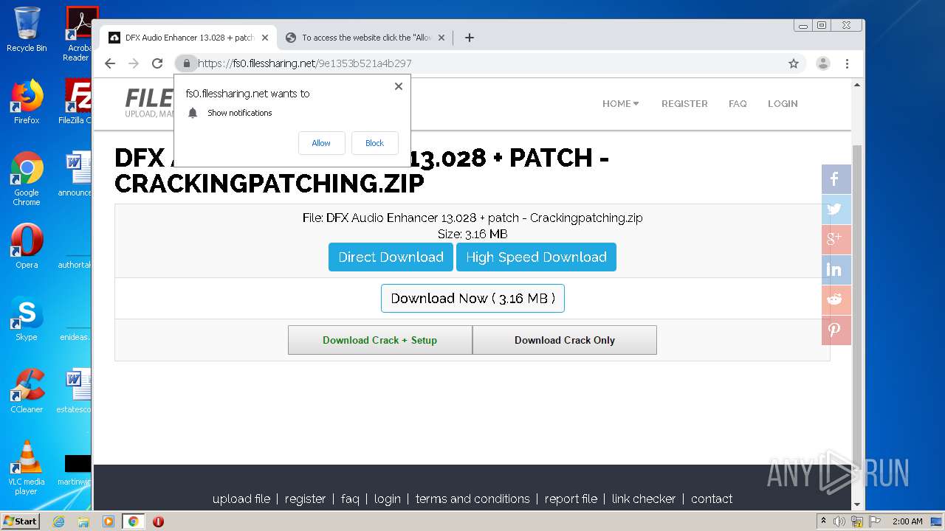Image resolution: width=945 pixels, height=531 pixels.
Task: Open footer 'contact' link
Action: (712, 499)
